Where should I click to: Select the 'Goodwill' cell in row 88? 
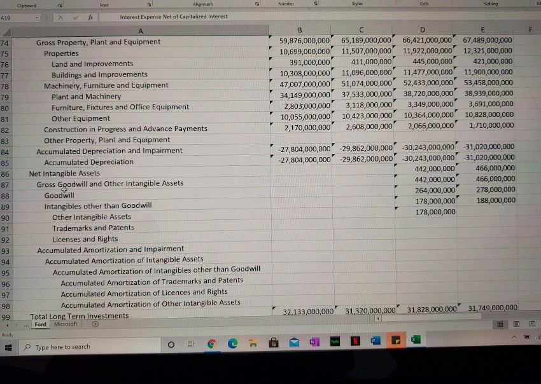click(59, 195)
